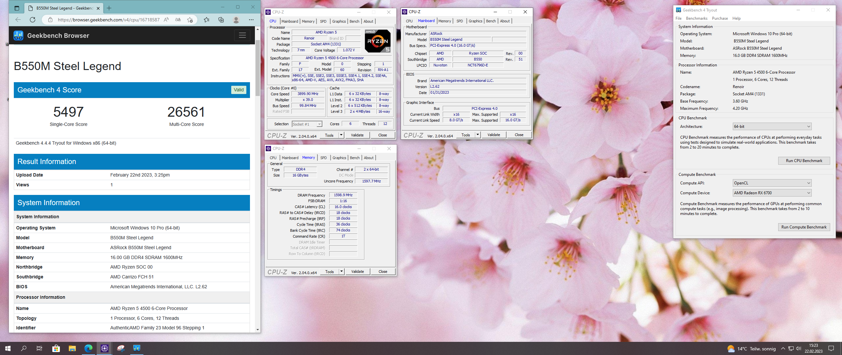Expand the Compute API OpenCL dropdown
Screen dimensions: 842x355
click(x=772, y=183)
